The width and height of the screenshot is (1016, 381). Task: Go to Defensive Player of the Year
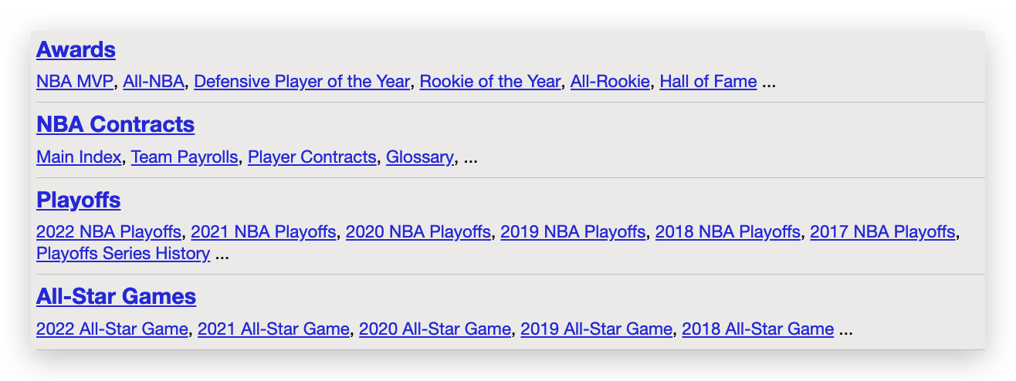[x=302, y=82]
